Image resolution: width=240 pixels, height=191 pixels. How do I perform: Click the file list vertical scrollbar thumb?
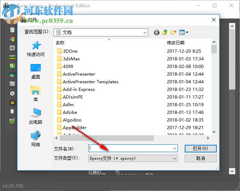pyautogui.click(x=214, y=49)
